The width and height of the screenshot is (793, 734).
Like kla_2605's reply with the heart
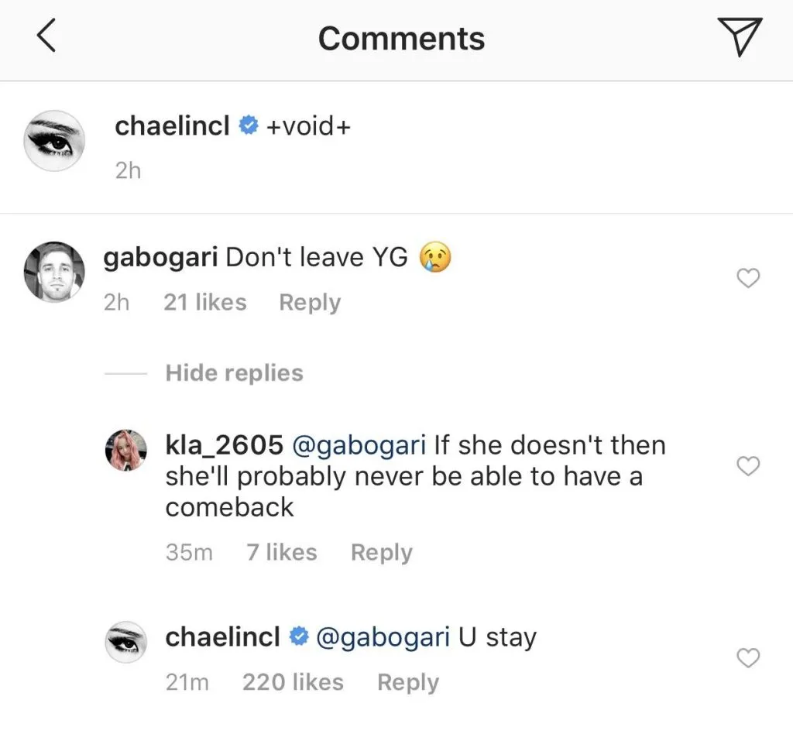(x=747, y=466)
